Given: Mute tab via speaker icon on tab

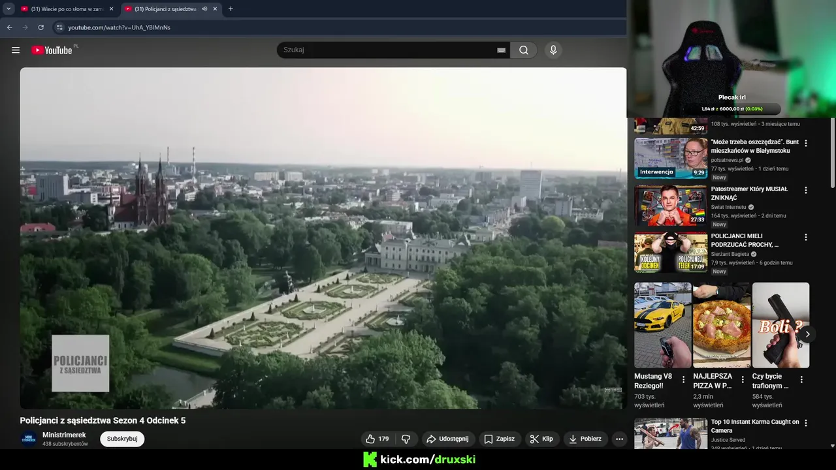Looking at the screenshot, I should pos(204,9).
